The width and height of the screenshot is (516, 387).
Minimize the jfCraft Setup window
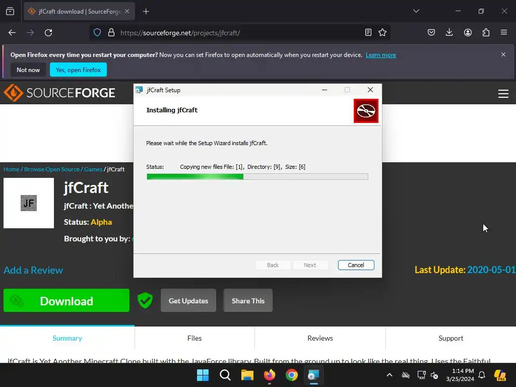[325, 90]
